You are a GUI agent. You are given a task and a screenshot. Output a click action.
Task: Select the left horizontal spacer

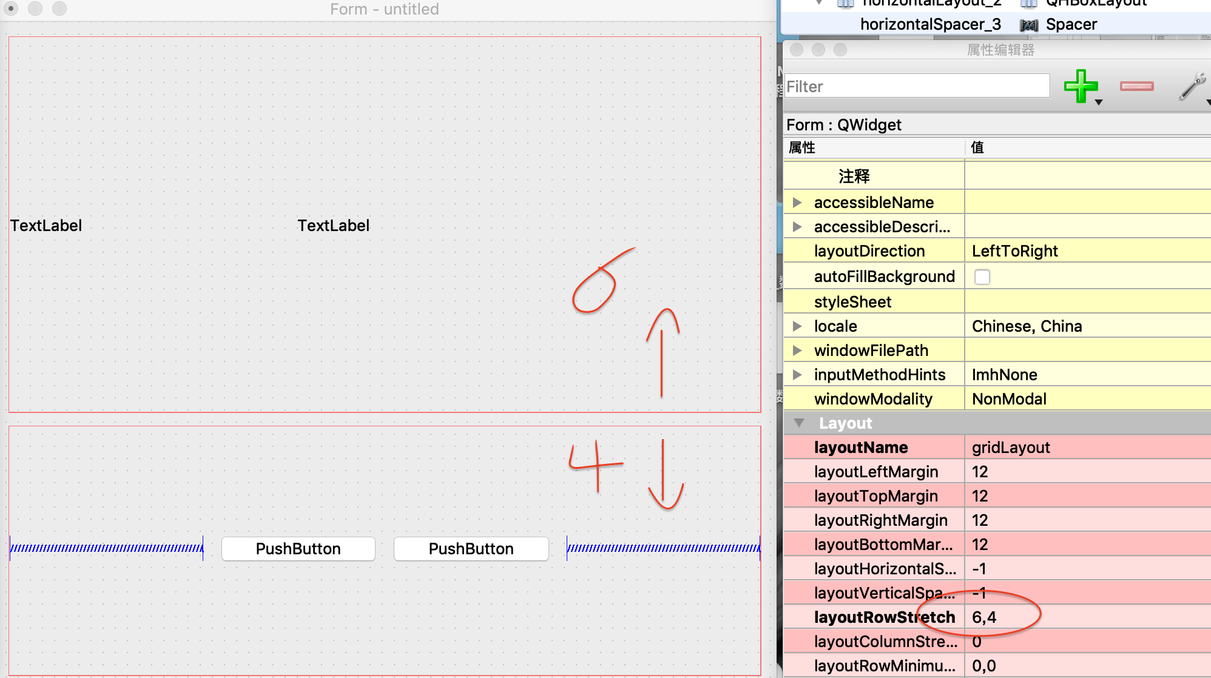[x=107, y=548]
